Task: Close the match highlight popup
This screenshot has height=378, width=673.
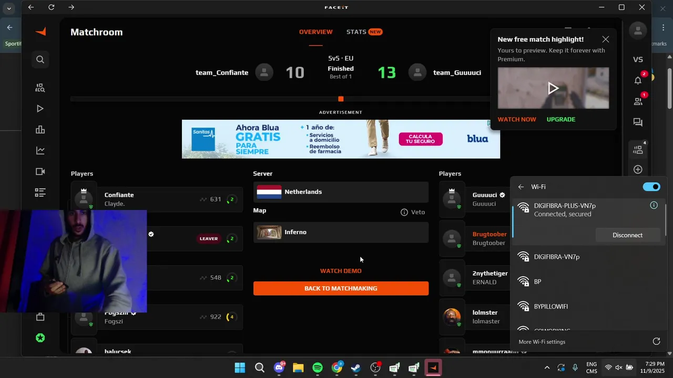Action: (x=606, y=39)
